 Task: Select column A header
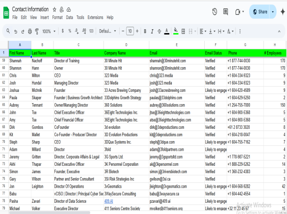point(19,45)
